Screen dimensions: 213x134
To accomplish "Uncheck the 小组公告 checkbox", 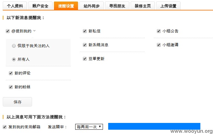I will [159, 31].
